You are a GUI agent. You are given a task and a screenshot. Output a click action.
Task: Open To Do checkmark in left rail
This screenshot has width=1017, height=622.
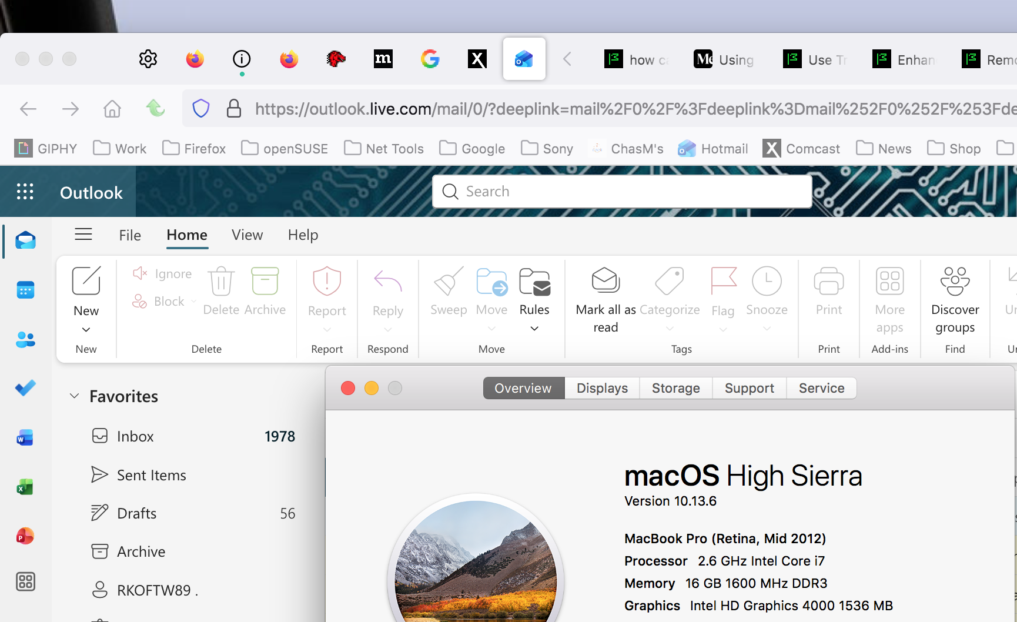(x=25, y=388)
